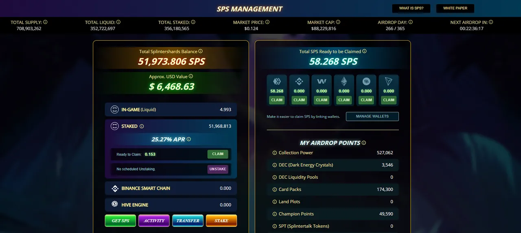Click the info icon beside MARKET CAP
The width and height of the screenshot is (521, 233).
[x=338, y=22]
